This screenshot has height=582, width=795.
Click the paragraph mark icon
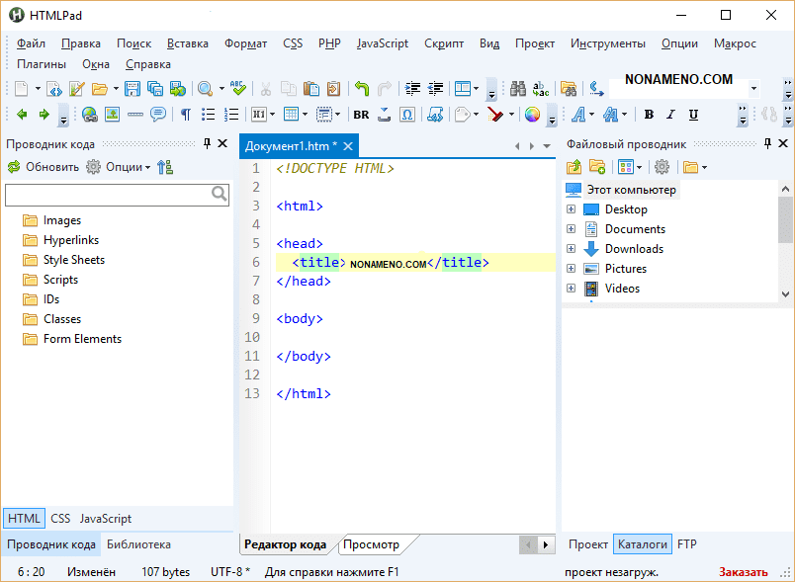click(185, 115)
